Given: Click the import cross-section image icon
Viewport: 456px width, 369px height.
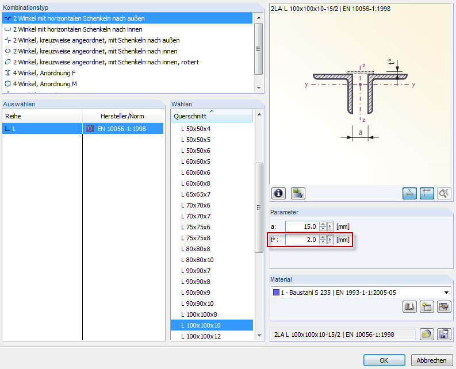Looking at the screenshot, I should (298, 193).
